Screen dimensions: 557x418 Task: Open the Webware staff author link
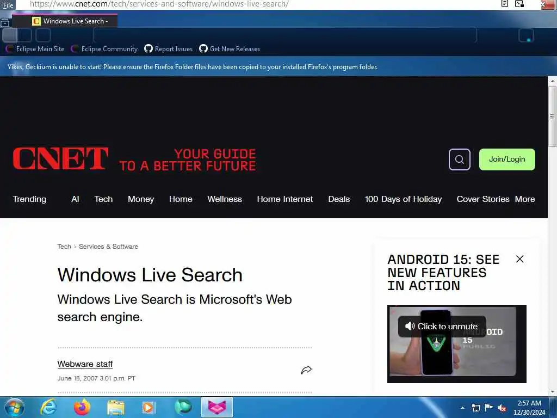click(x=85, y=364)
